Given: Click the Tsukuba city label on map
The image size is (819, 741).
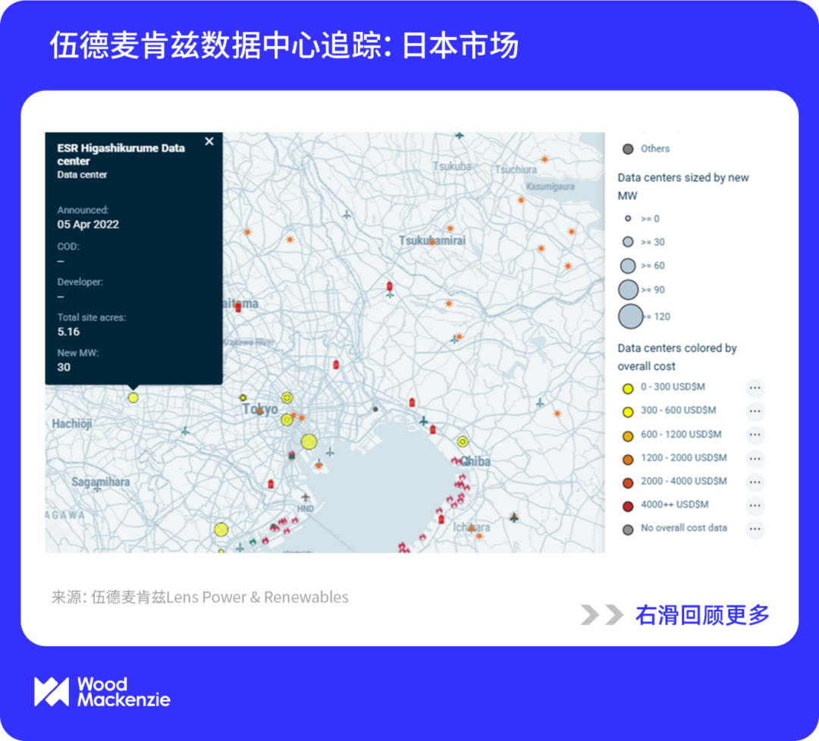Looking at the screenshot, I should [452, 166].
